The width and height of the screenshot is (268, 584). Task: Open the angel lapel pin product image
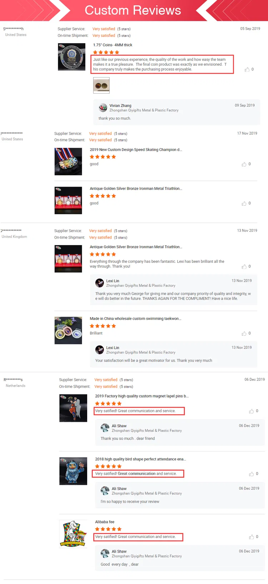pyautogui.click(x=73, y=408)
